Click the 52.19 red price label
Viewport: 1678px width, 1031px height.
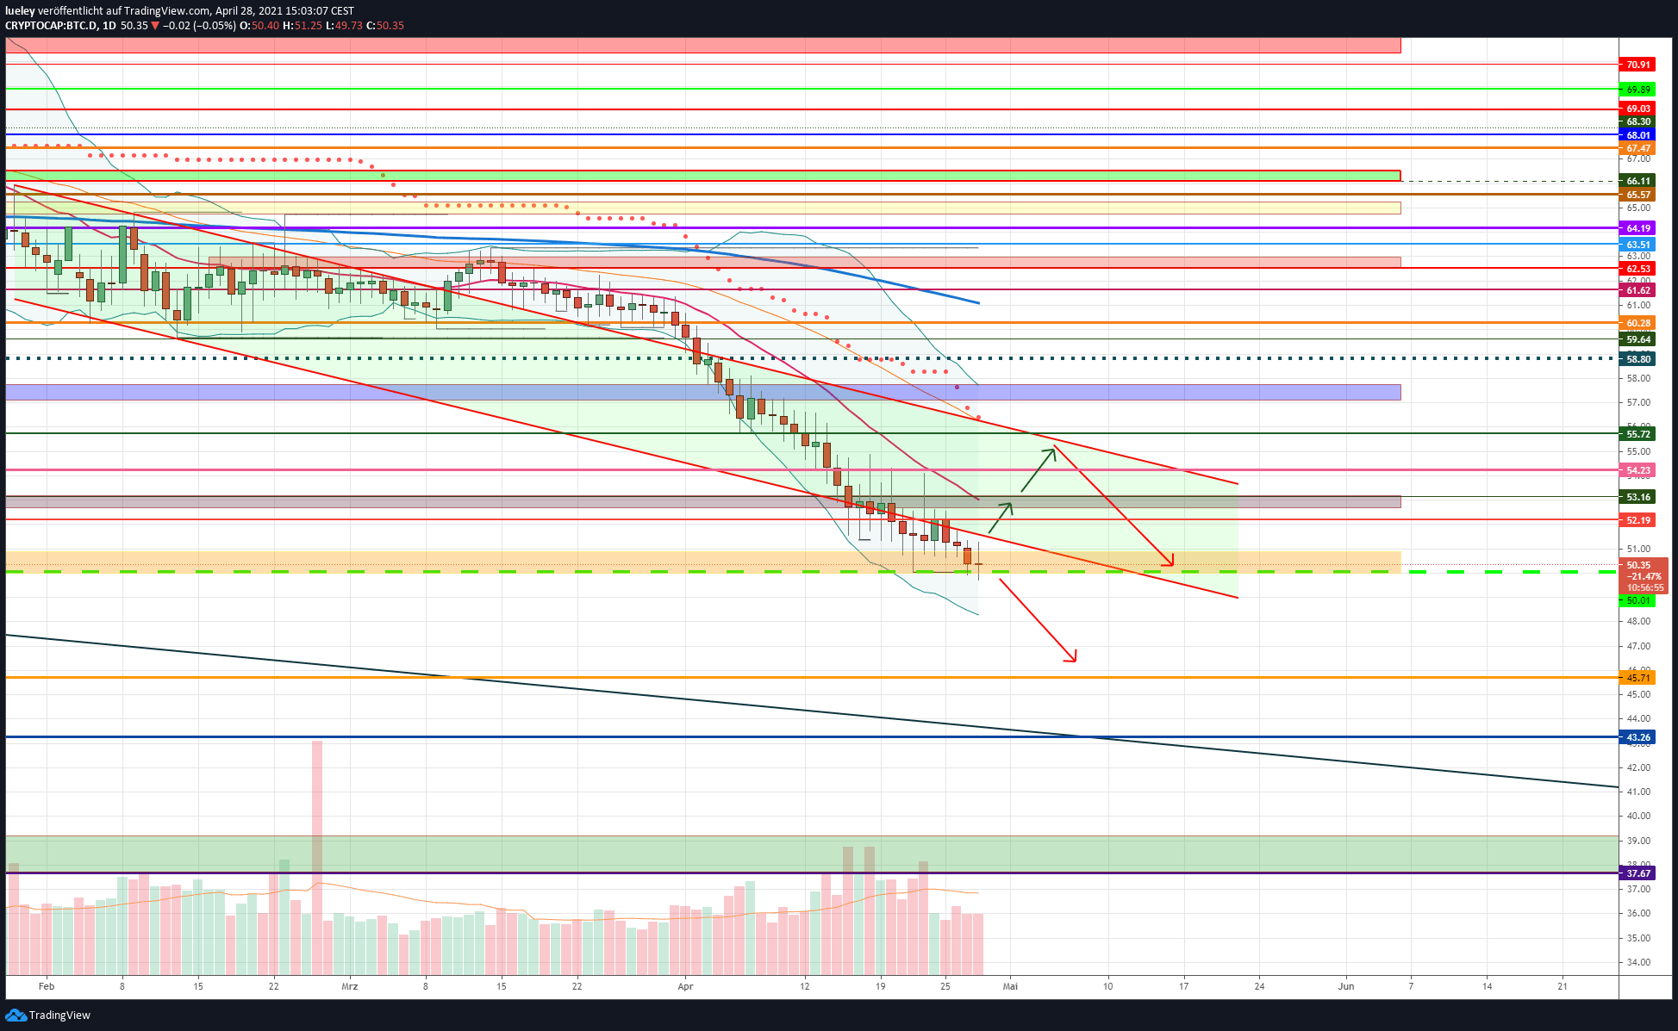(1637, 520)
